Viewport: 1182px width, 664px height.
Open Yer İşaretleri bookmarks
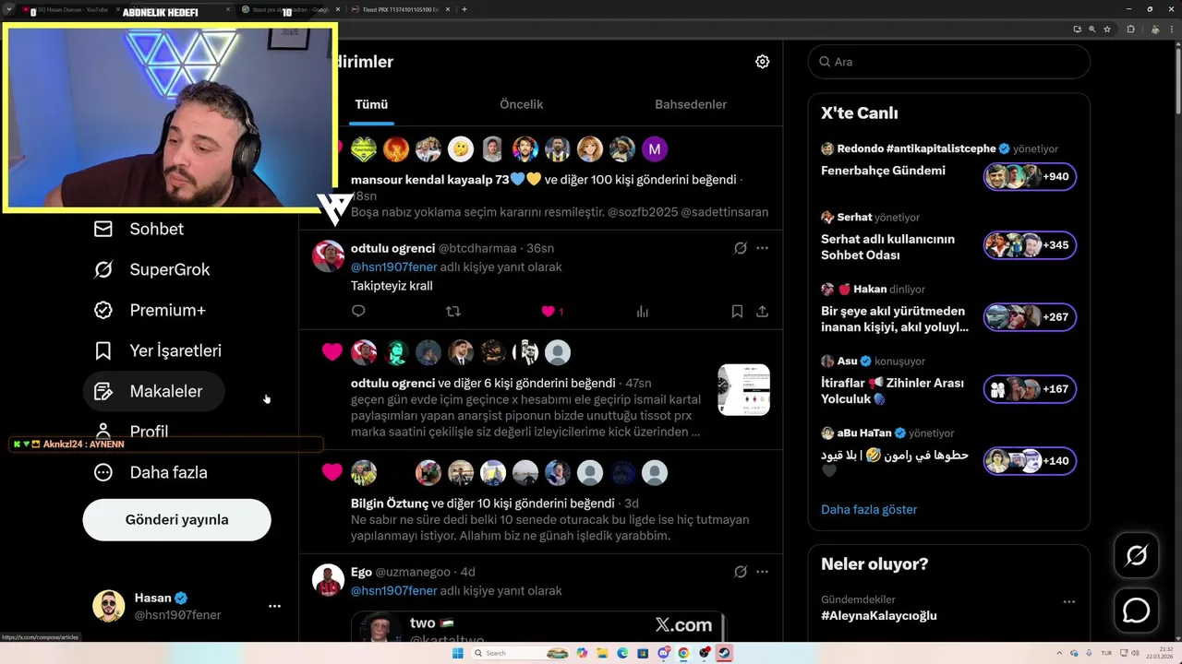[x=158, y=350]
